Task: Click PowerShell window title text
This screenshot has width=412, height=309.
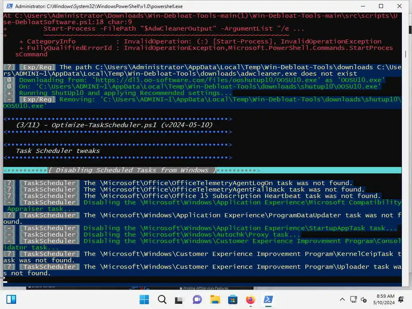Action: (99, 6)
